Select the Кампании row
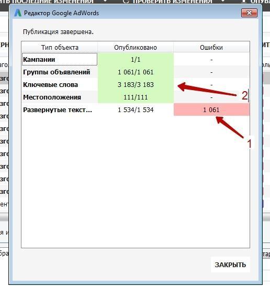This screenshot has width=270, height=286. pyautogui.click(x=136, y=59)
